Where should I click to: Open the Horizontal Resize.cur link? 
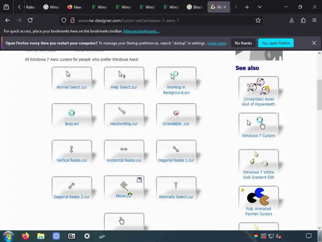(x=124, y=160)
